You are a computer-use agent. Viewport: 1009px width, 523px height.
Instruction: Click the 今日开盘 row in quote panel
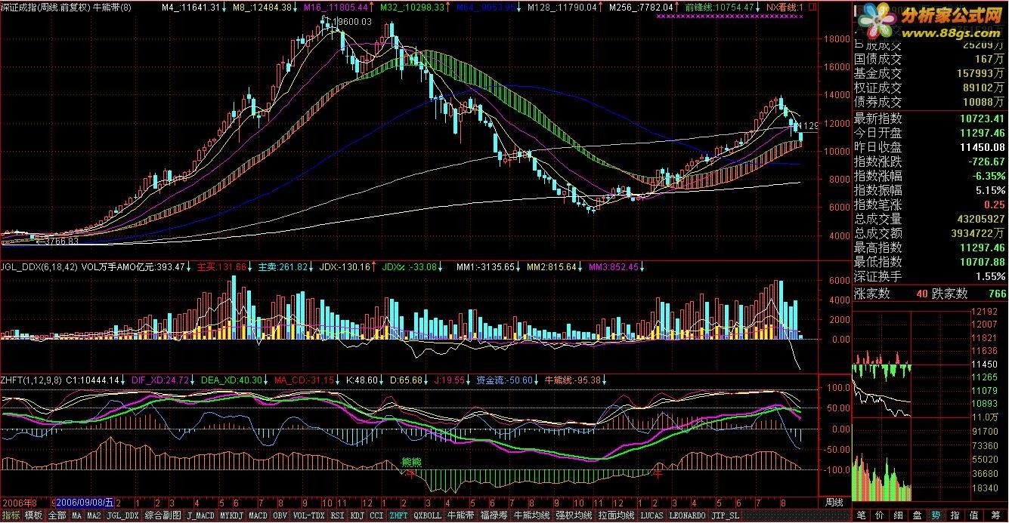tap(930, 133)
